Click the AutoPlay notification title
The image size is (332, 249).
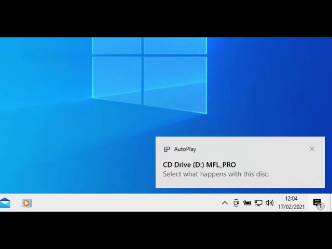coord(185,149)
